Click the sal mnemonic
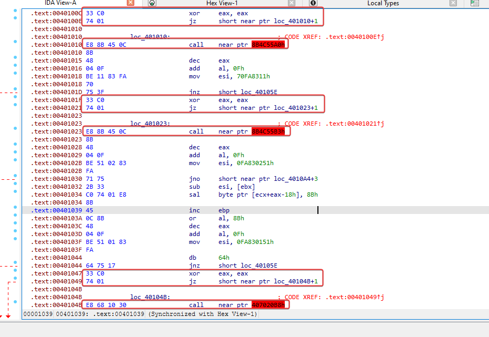This screenshot has height=337, width=489. click(194, 195)
